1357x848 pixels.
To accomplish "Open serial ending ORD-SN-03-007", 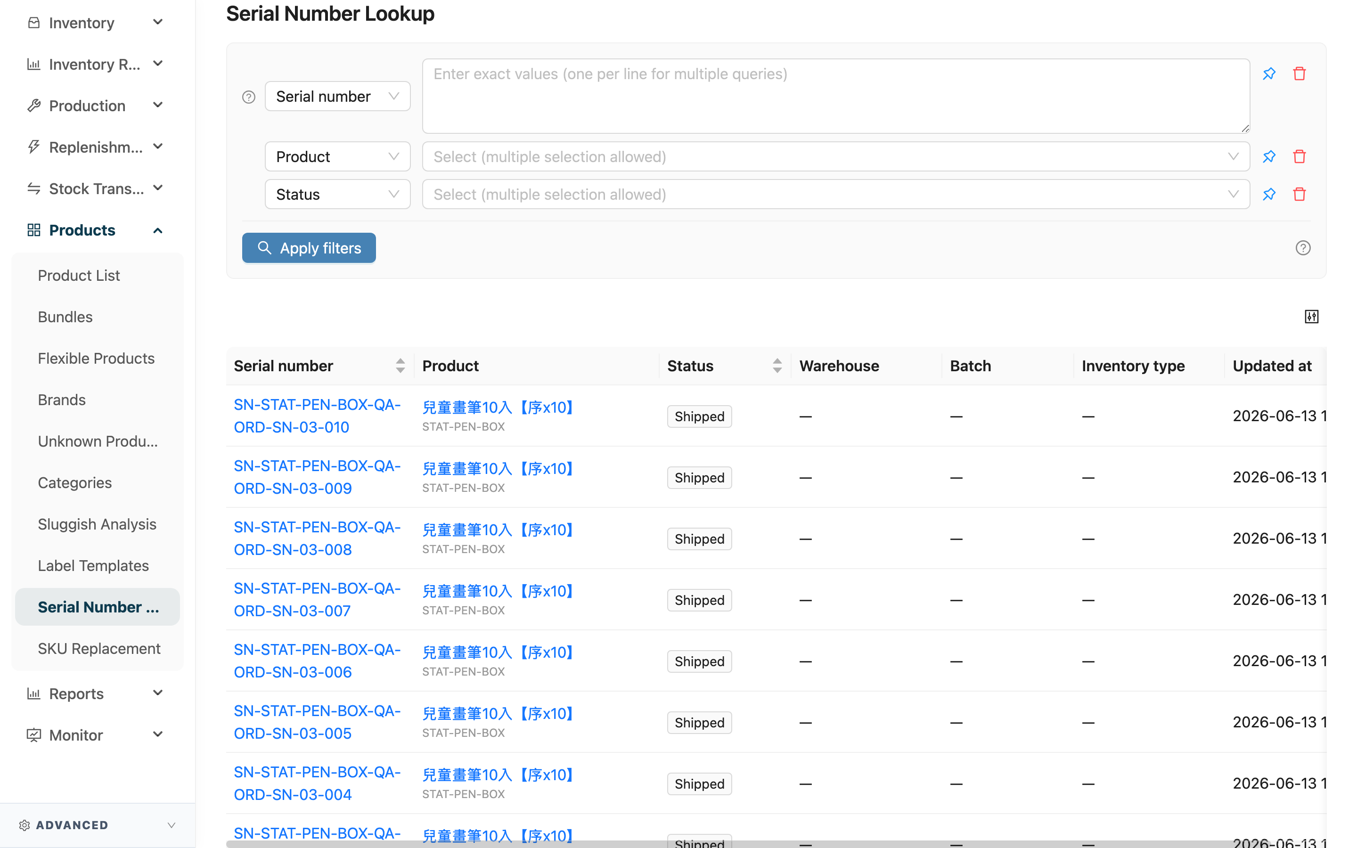I will pos(317,600).
